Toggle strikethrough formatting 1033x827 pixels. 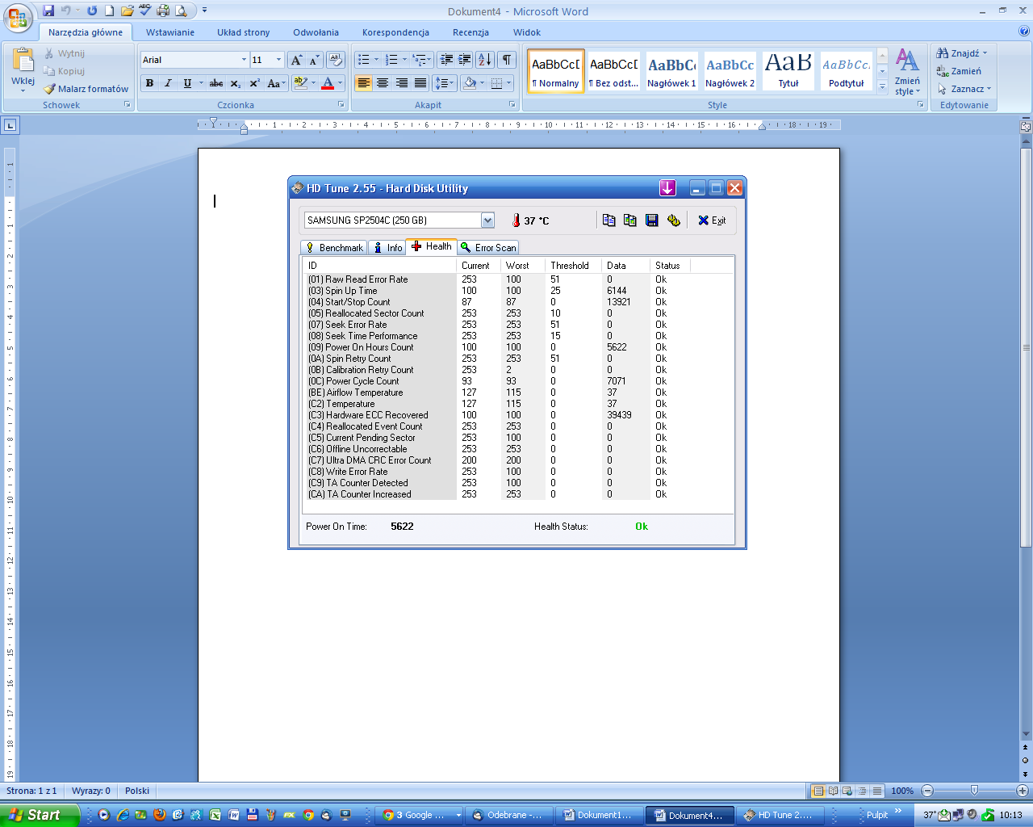pyautogui.click(x=216, y=83)
